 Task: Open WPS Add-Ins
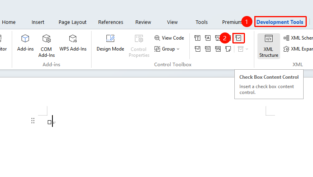(73, 43)
